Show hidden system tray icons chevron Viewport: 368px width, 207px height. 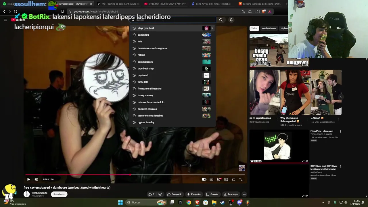[x=323, y=202]
